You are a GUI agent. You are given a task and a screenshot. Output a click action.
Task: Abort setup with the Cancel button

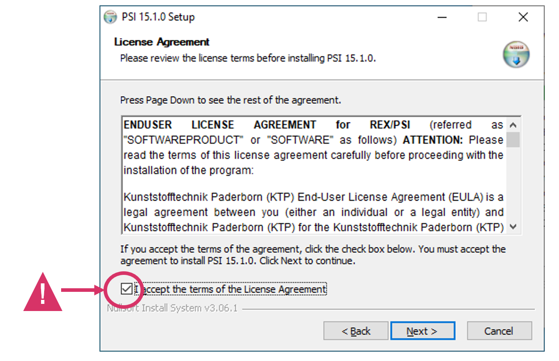click(x=499, y=331)
